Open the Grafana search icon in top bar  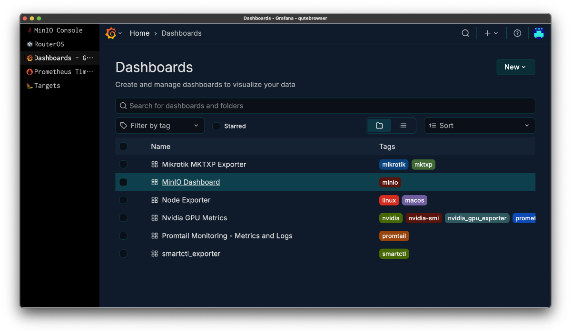(x=465, y=33)
